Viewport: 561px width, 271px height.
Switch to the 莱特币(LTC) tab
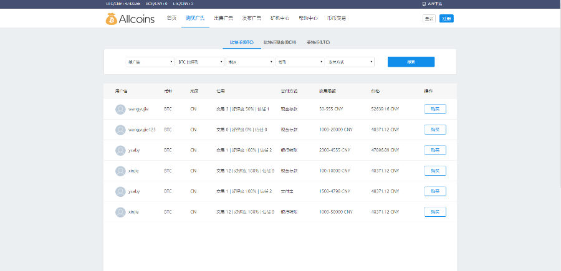point(318,42)
